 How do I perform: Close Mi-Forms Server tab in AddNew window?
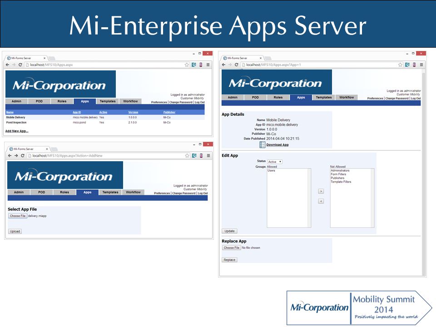(47, 149)
